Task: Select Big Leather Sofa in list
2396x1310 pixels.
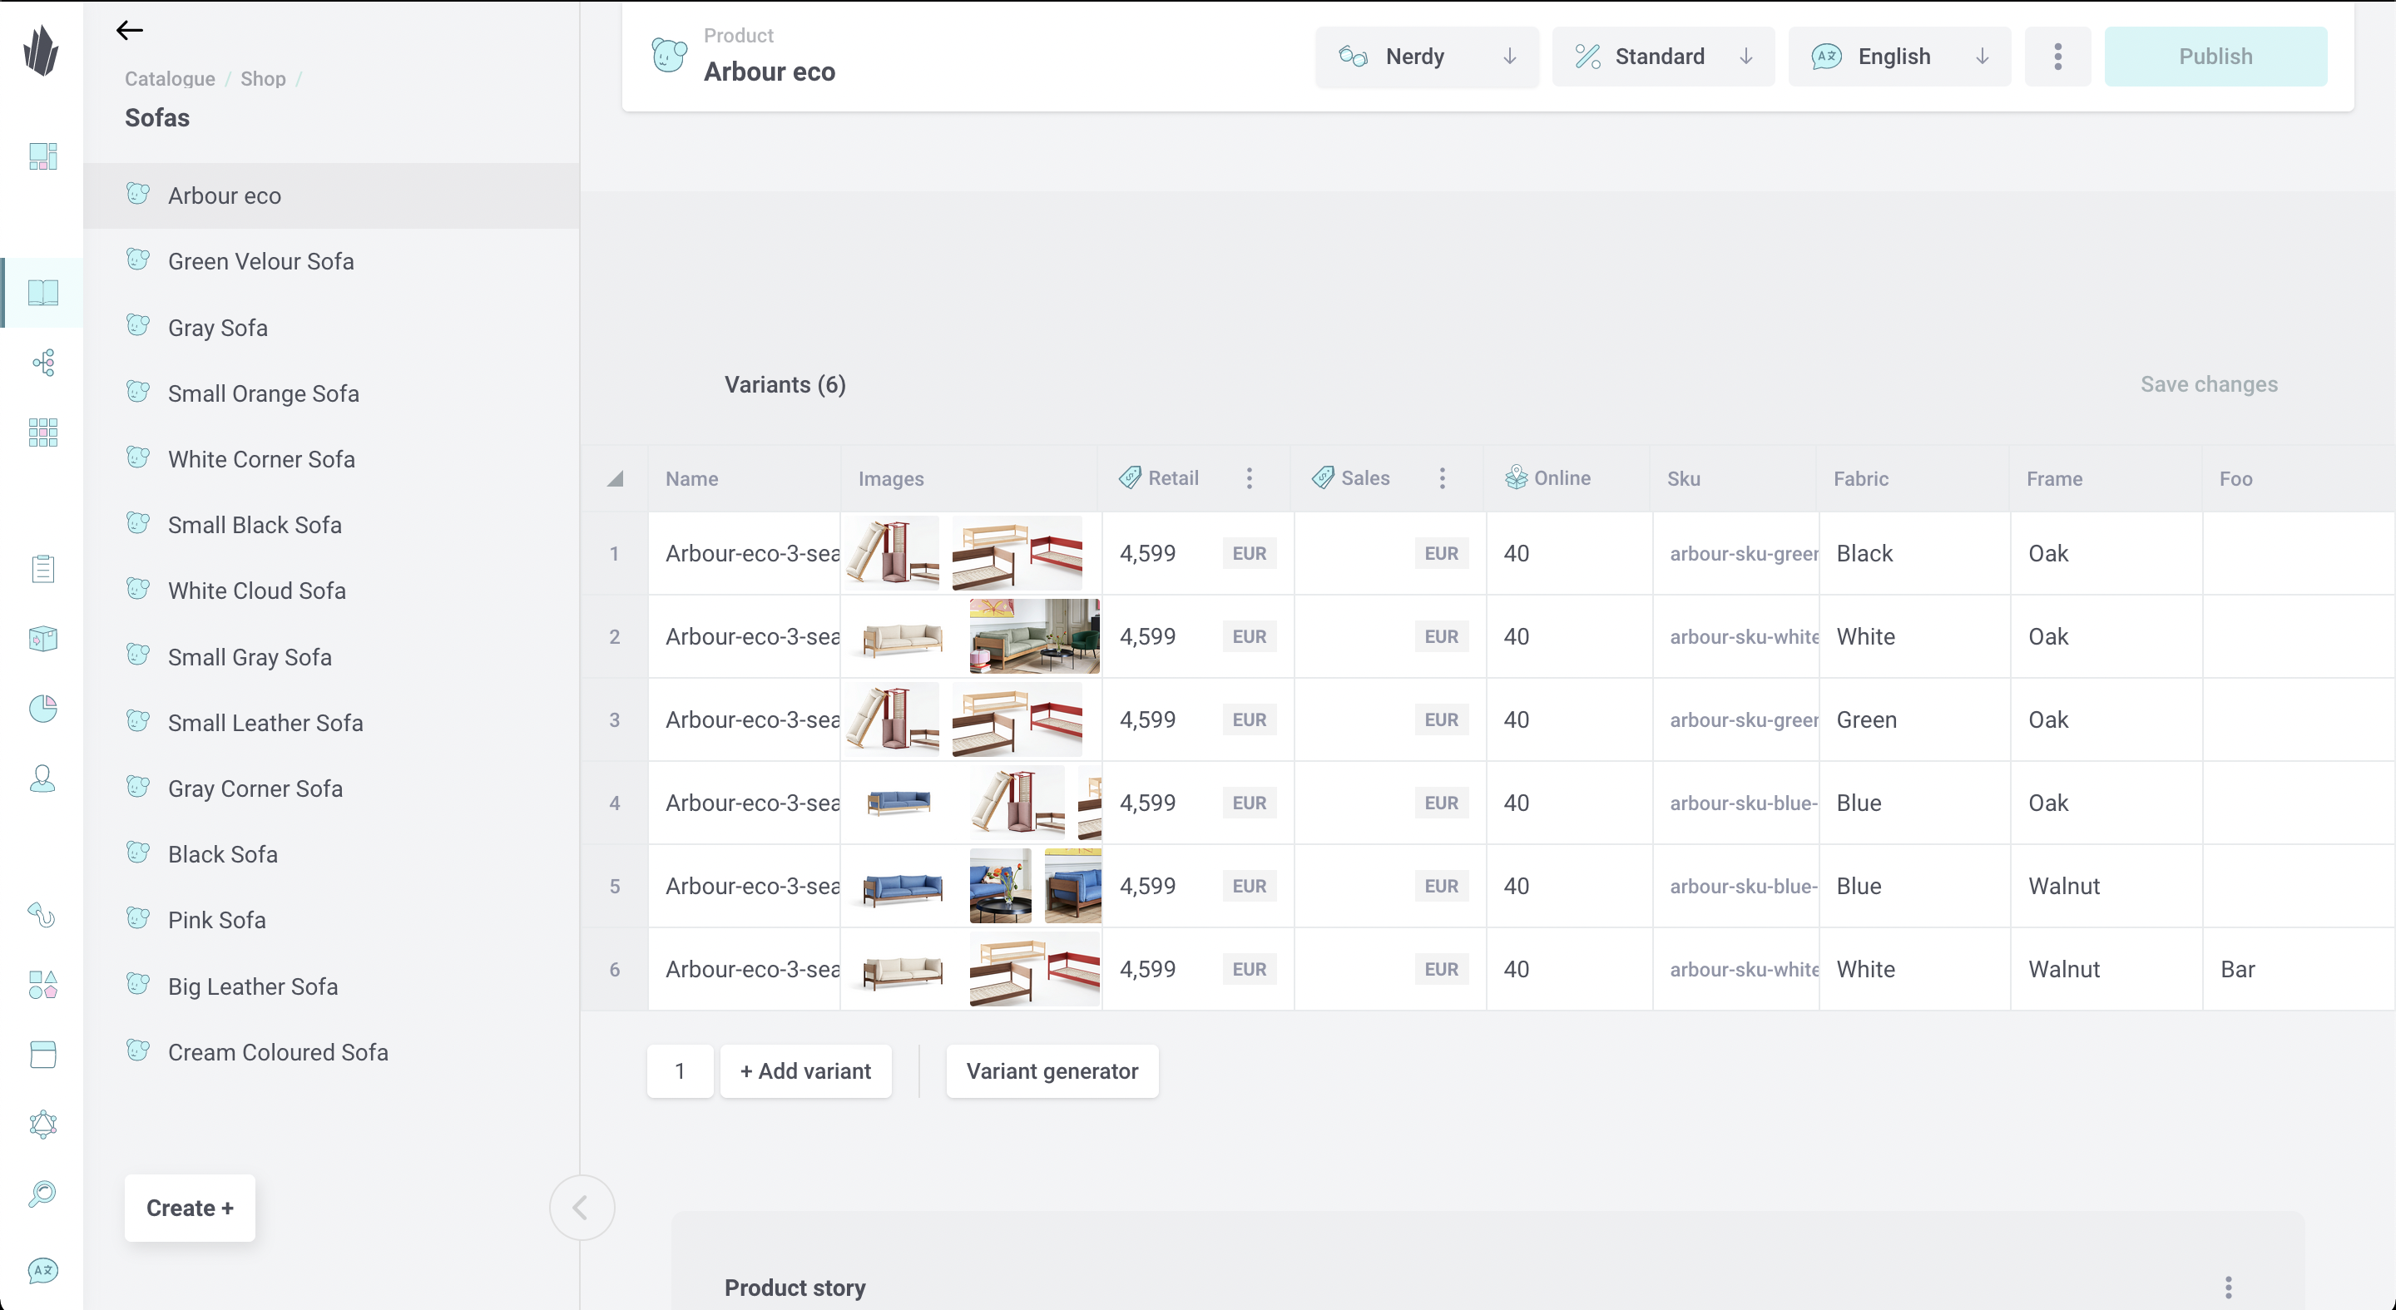Action: pos(331,986)
